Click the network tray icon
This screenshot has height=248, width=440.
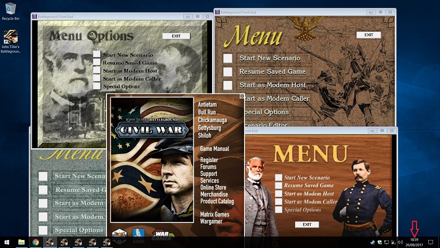(x=386, y=242)
